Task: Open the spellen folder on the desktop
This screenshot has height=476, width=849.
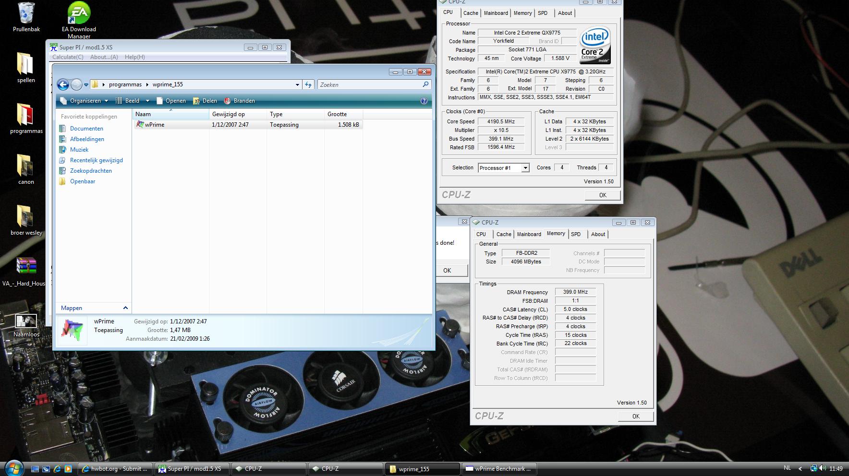Action: [x=25, y=63]
